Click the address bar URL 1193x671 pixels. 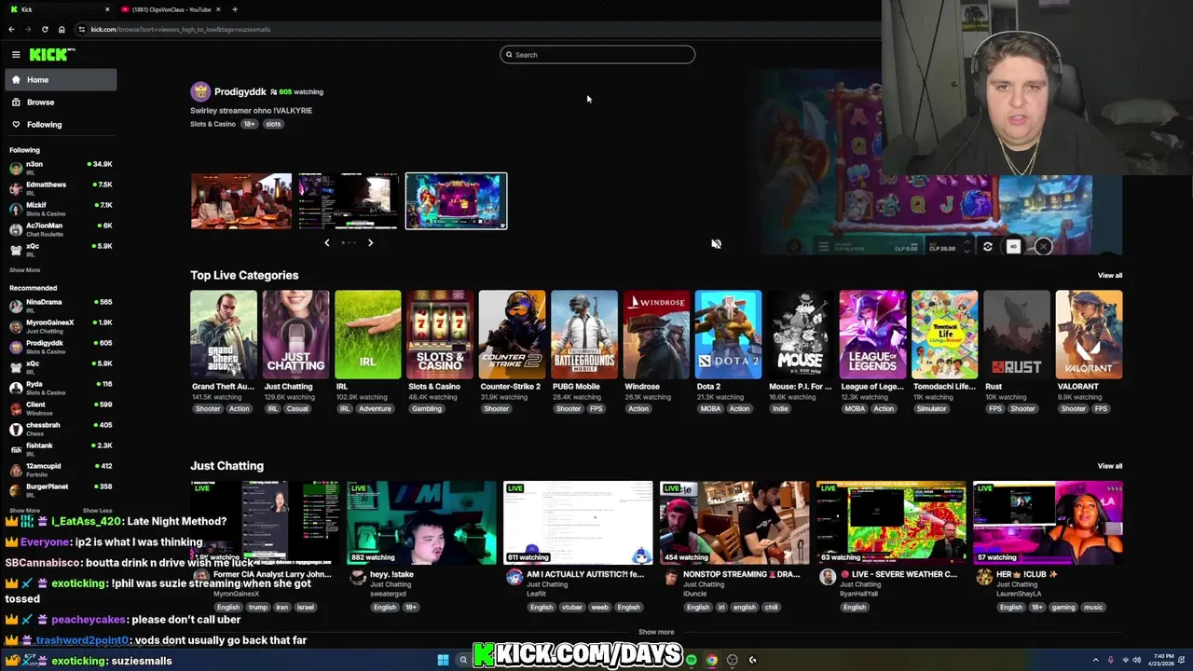(181, 29)
